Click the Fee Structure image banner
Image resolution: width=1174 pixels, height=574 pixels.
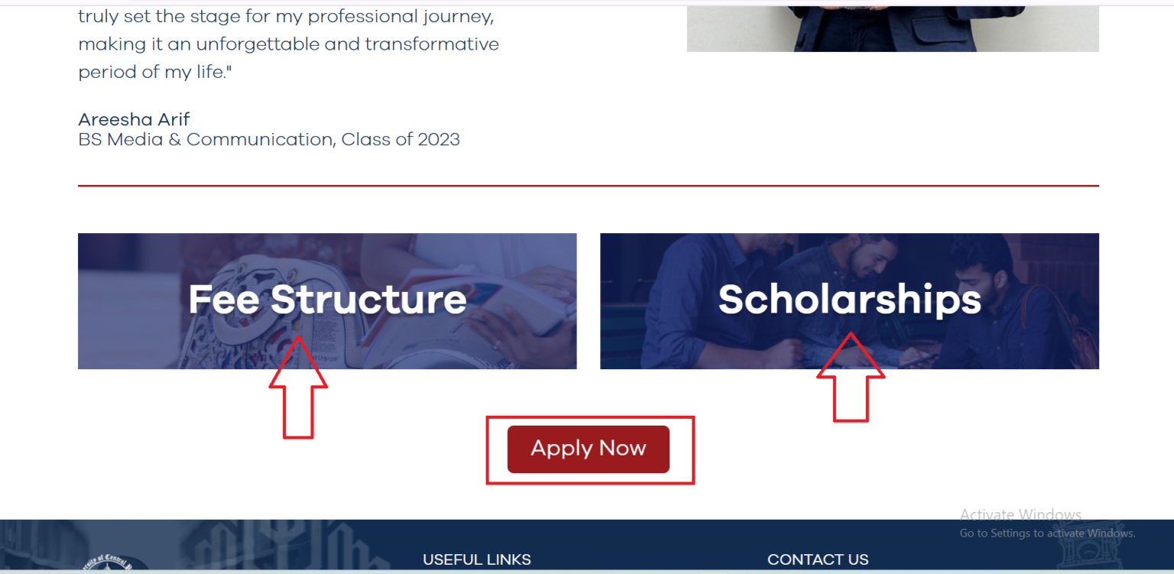(327, 301)
